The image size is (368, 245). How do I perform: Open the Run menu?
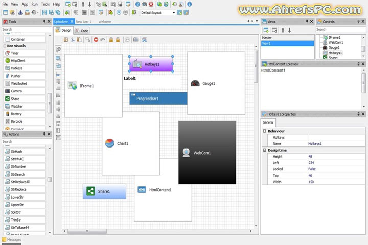coord(35,4)
